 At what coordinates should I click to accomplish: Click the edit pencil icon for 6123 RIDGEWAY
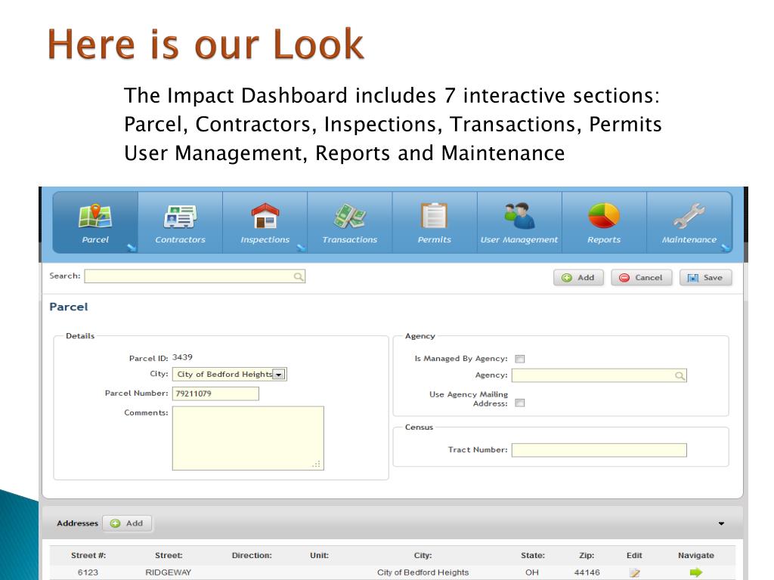634,572
